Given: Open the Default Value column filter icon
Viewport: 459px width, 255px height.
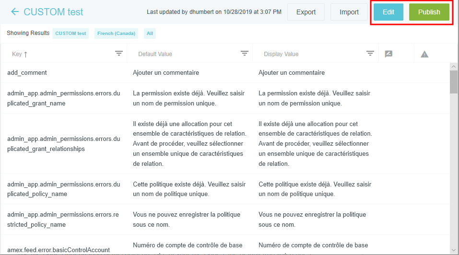Looking at the screenshot, I should pos(245,54).
